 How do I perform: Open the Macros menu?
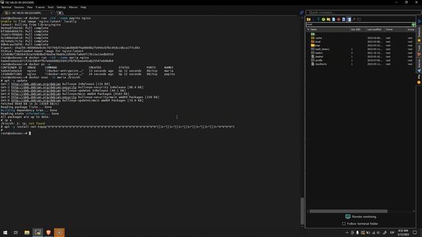click(x=73, y=7)
